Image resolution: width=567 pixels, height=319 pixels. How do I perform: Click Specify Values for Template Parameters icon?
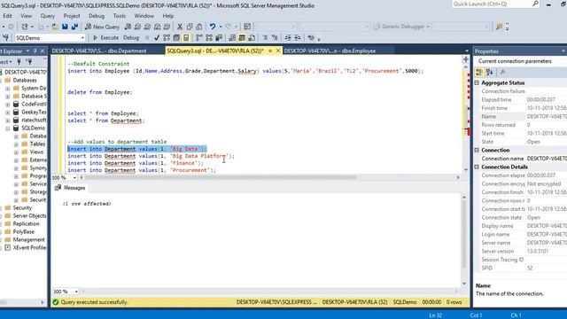click(311, 37)
